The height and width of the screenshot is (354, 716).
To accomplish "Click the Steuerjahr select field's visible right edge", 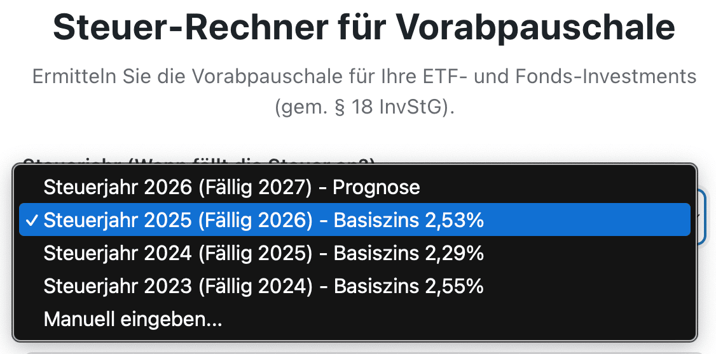I will pos(702,216).
